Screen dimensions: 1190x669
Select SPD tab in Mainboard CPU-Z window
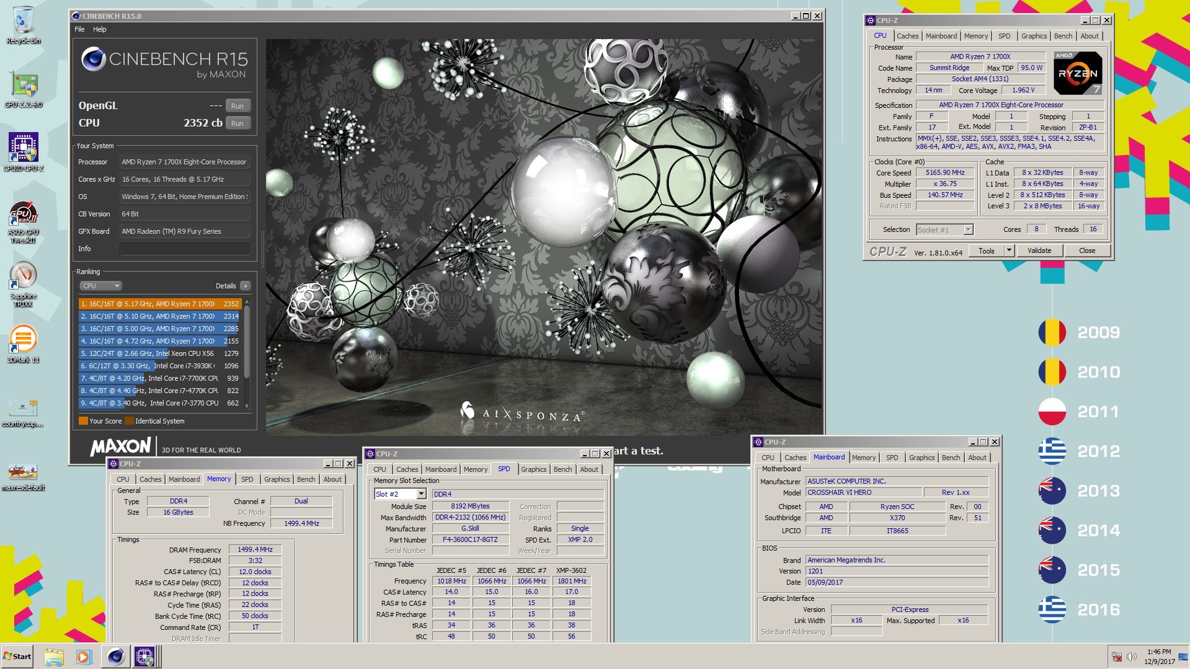[x=892, y=458]
